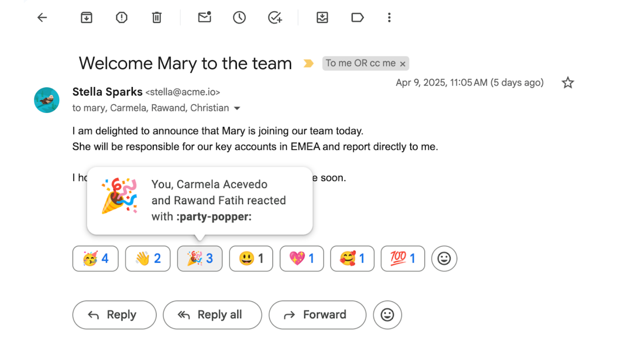Viewport: 640px width, 364px height.
Task: Go back to the inbox
Action: [x=42, y=18]
